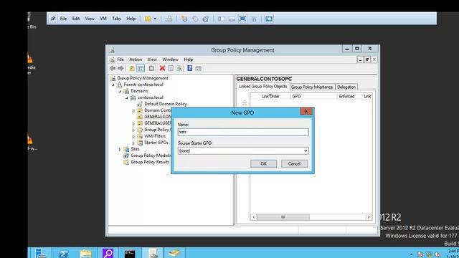The height and width of the screenshot is (258, 459).
Task: Click the Show/Hide action pane icon
Action: tap(198, 69)
